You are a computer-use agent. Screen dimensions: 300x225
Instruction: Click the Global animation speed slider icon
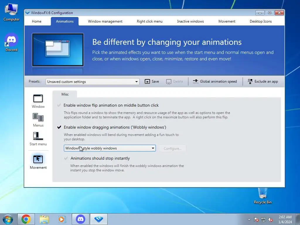pyautogui.click(x=195, y=81)
